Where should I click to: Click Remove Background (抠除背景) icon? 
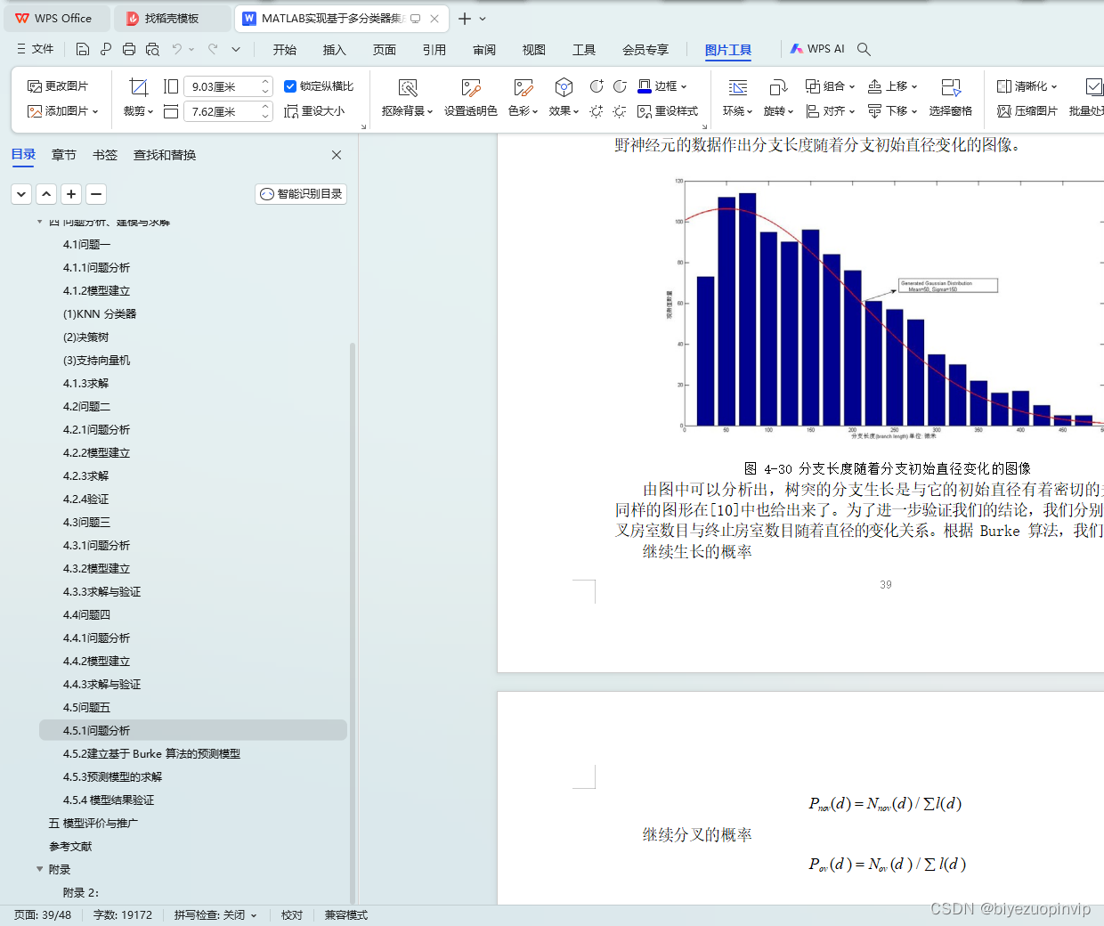tap(408, 87)
